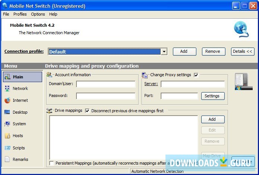Open the Profiles menu
Image resolution: width=259 pixels, height=175 pixels.
[x=20, y=14]
